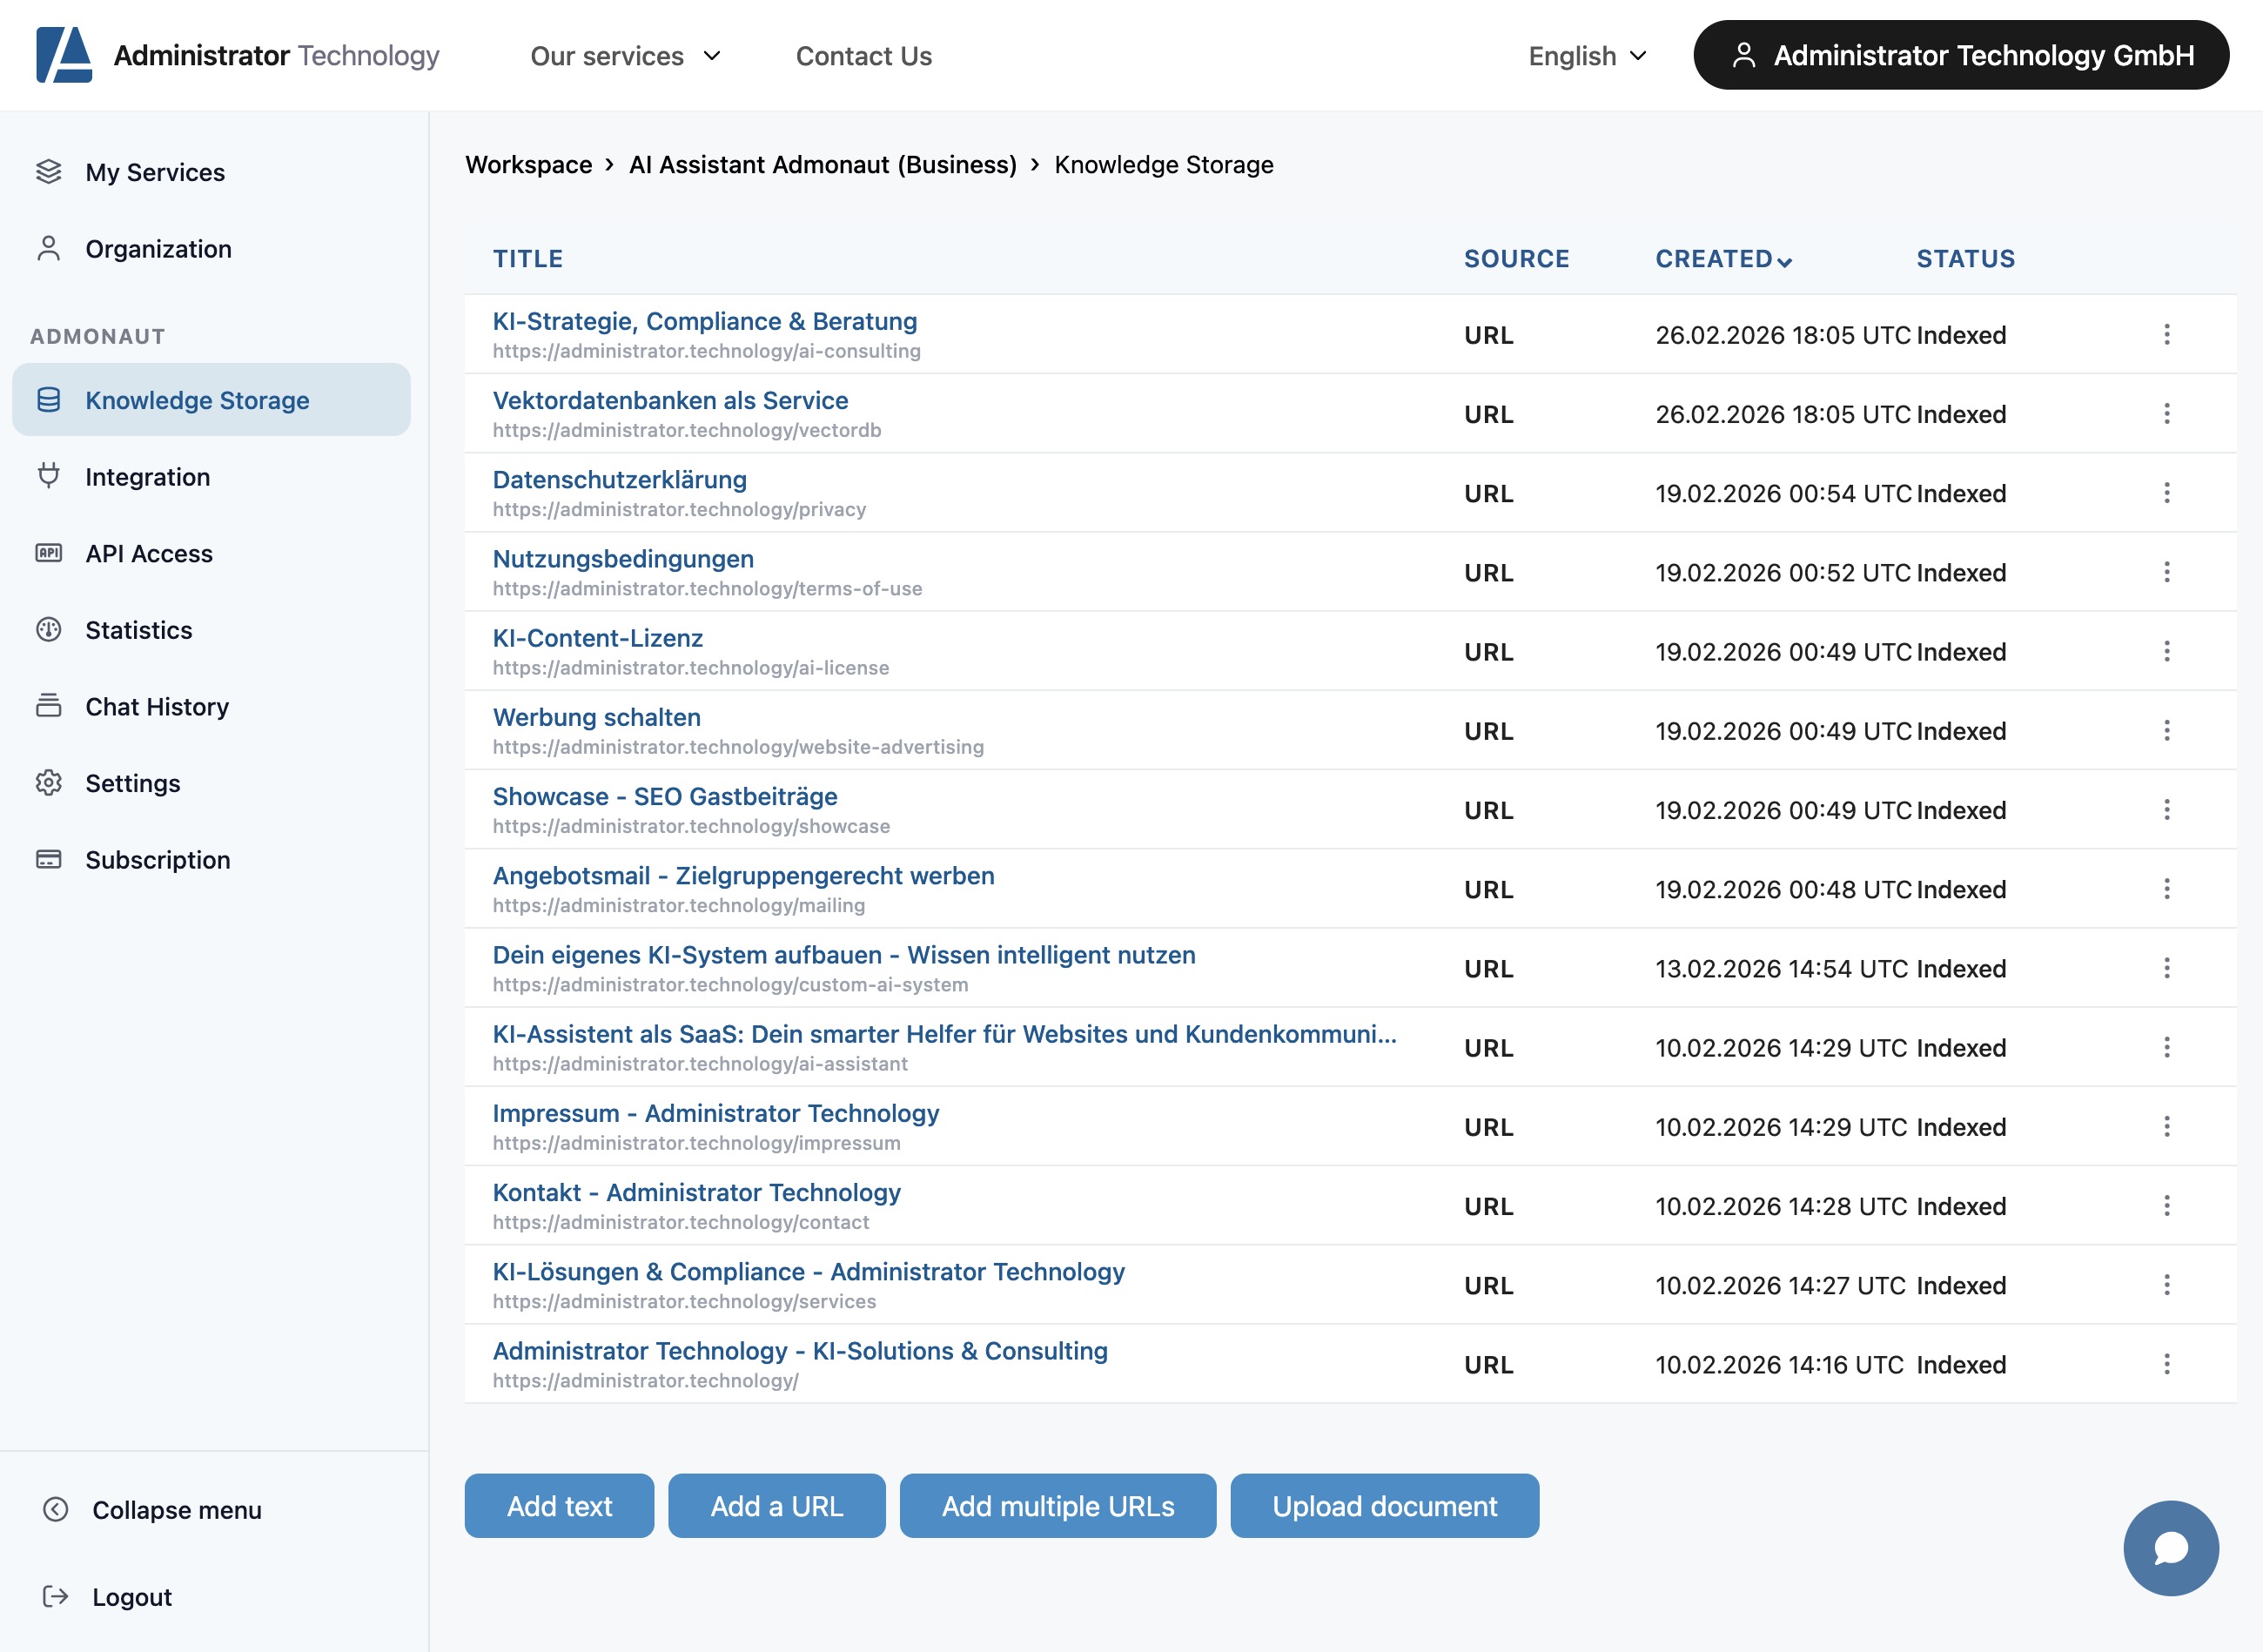Image resolution: width=2263 pixels, height=1652 pixels.
Task: Open the Impressum knowledge entry
Action: click(715, 1113)
